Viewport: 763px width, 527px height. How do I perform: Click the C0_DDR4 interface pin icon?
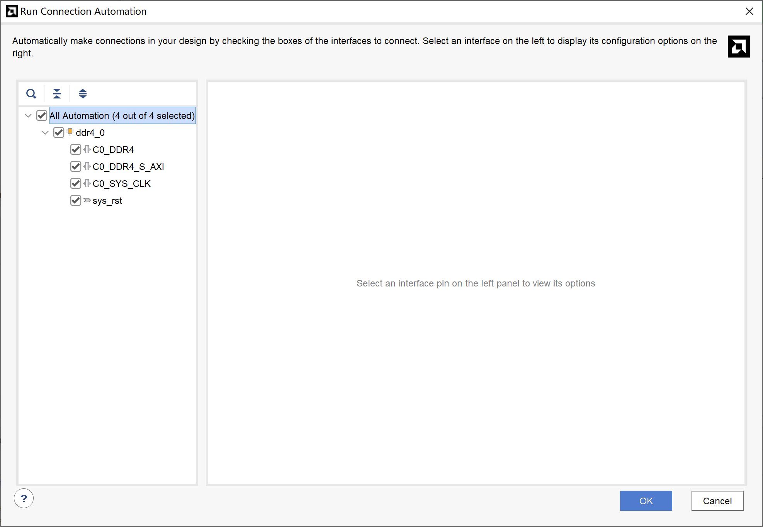tap(87, 149)
